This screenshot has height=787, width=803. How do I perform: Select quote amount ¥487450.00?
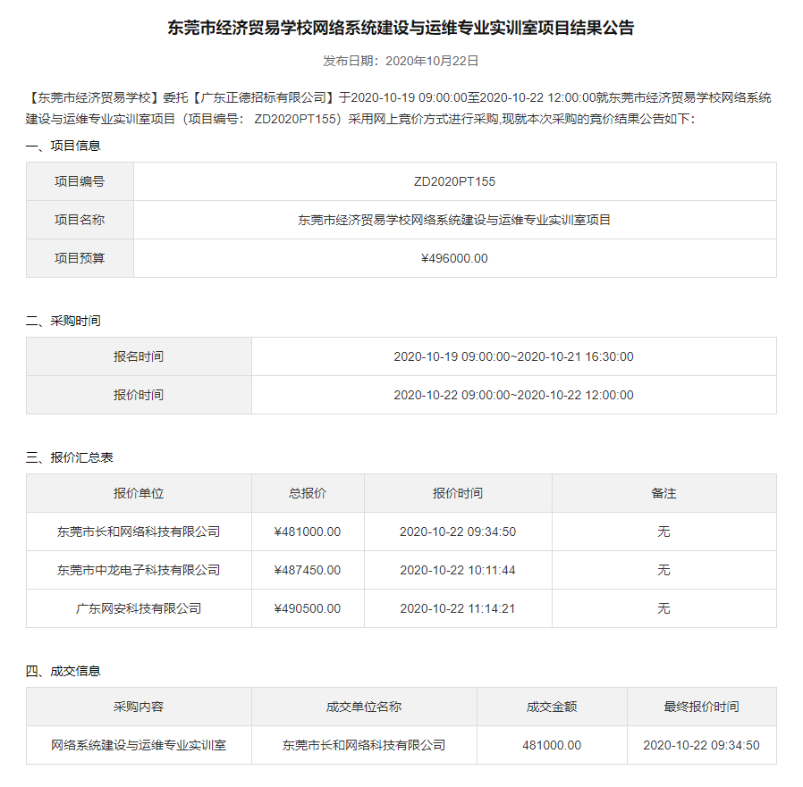coord(308,570)
